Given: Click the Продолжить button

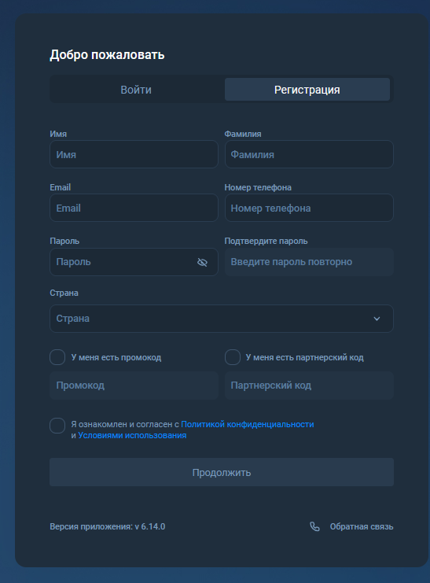Looking at the screenshot, I should pos(222,472).
